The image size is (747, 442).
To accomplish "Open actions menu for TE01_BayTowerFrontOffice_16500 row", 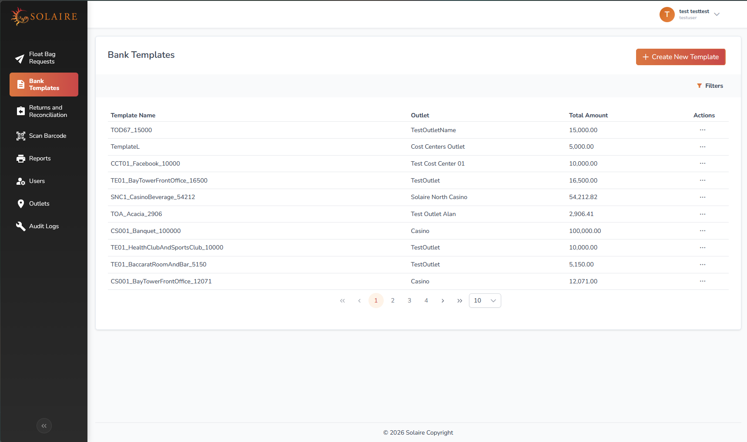I will (x=702, y=180).
